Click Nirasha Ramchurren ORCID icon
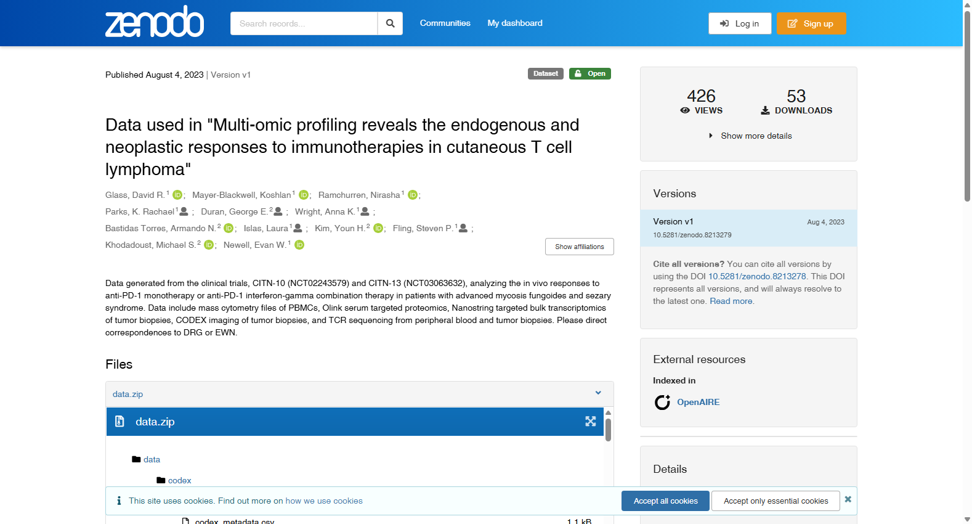This screenshot has width=972, height=524. point(413,195)
